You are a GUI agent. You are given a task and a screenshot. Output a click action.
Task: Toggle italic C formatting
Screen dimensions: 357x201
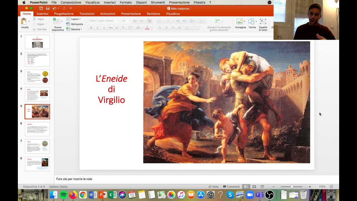tap(98, 27)
